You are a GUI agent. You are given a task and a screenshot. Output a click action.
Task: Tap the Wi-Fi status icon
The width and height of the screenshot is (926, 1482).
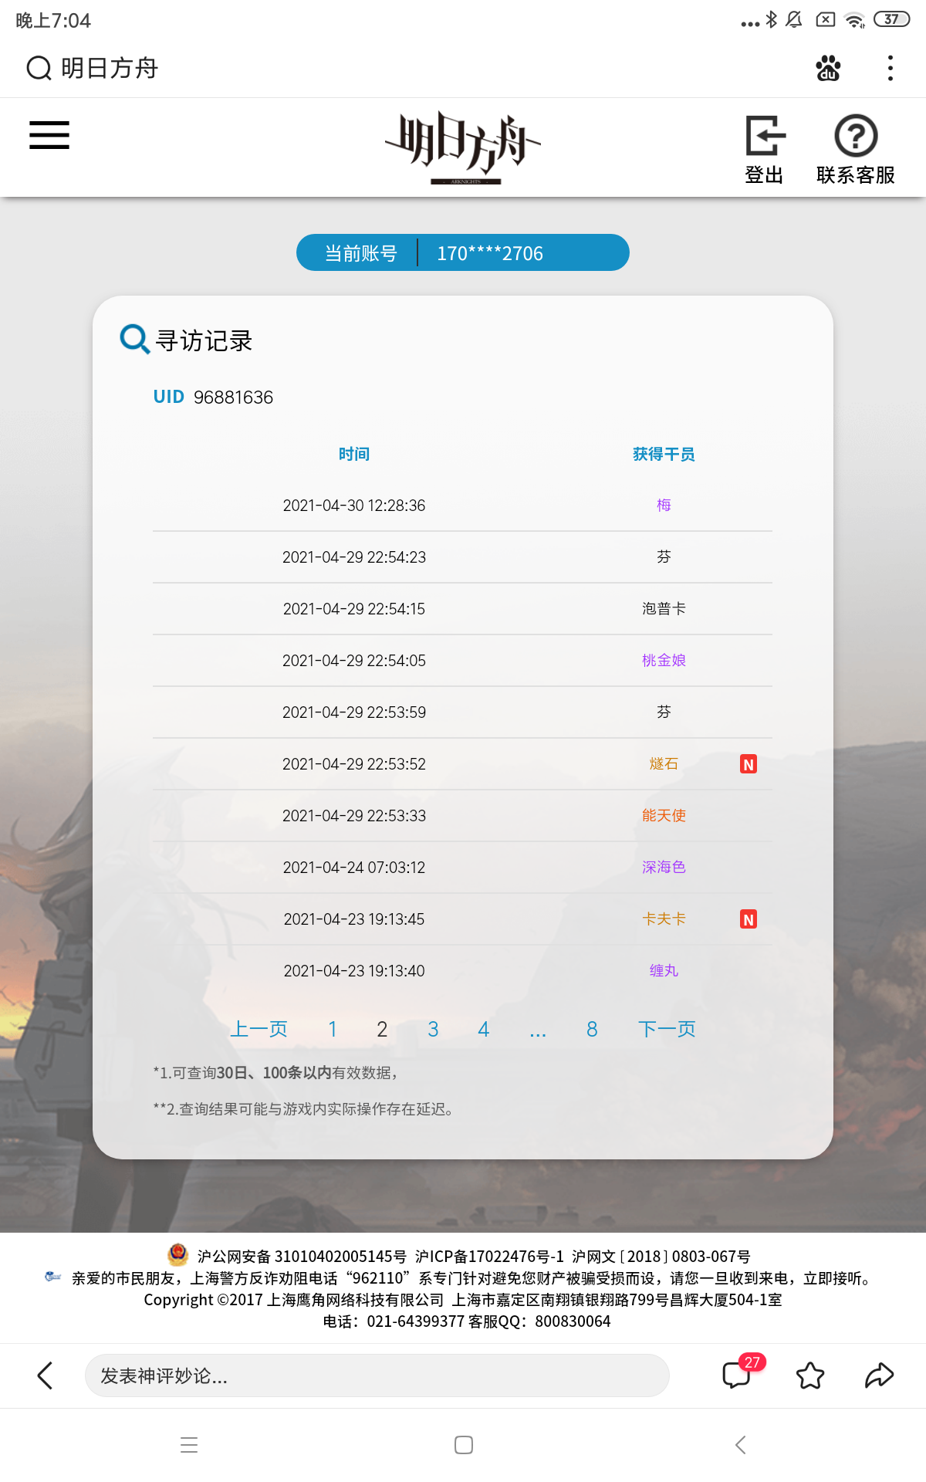tap(855, 20)
